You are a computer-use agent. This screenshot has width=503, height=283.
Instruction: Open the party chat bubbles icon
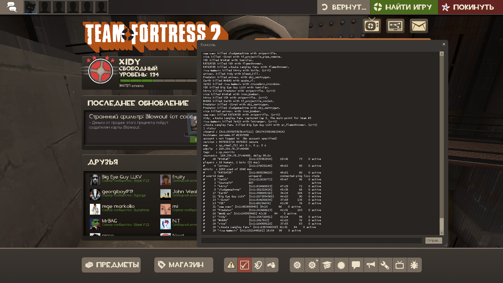point(12,7)
